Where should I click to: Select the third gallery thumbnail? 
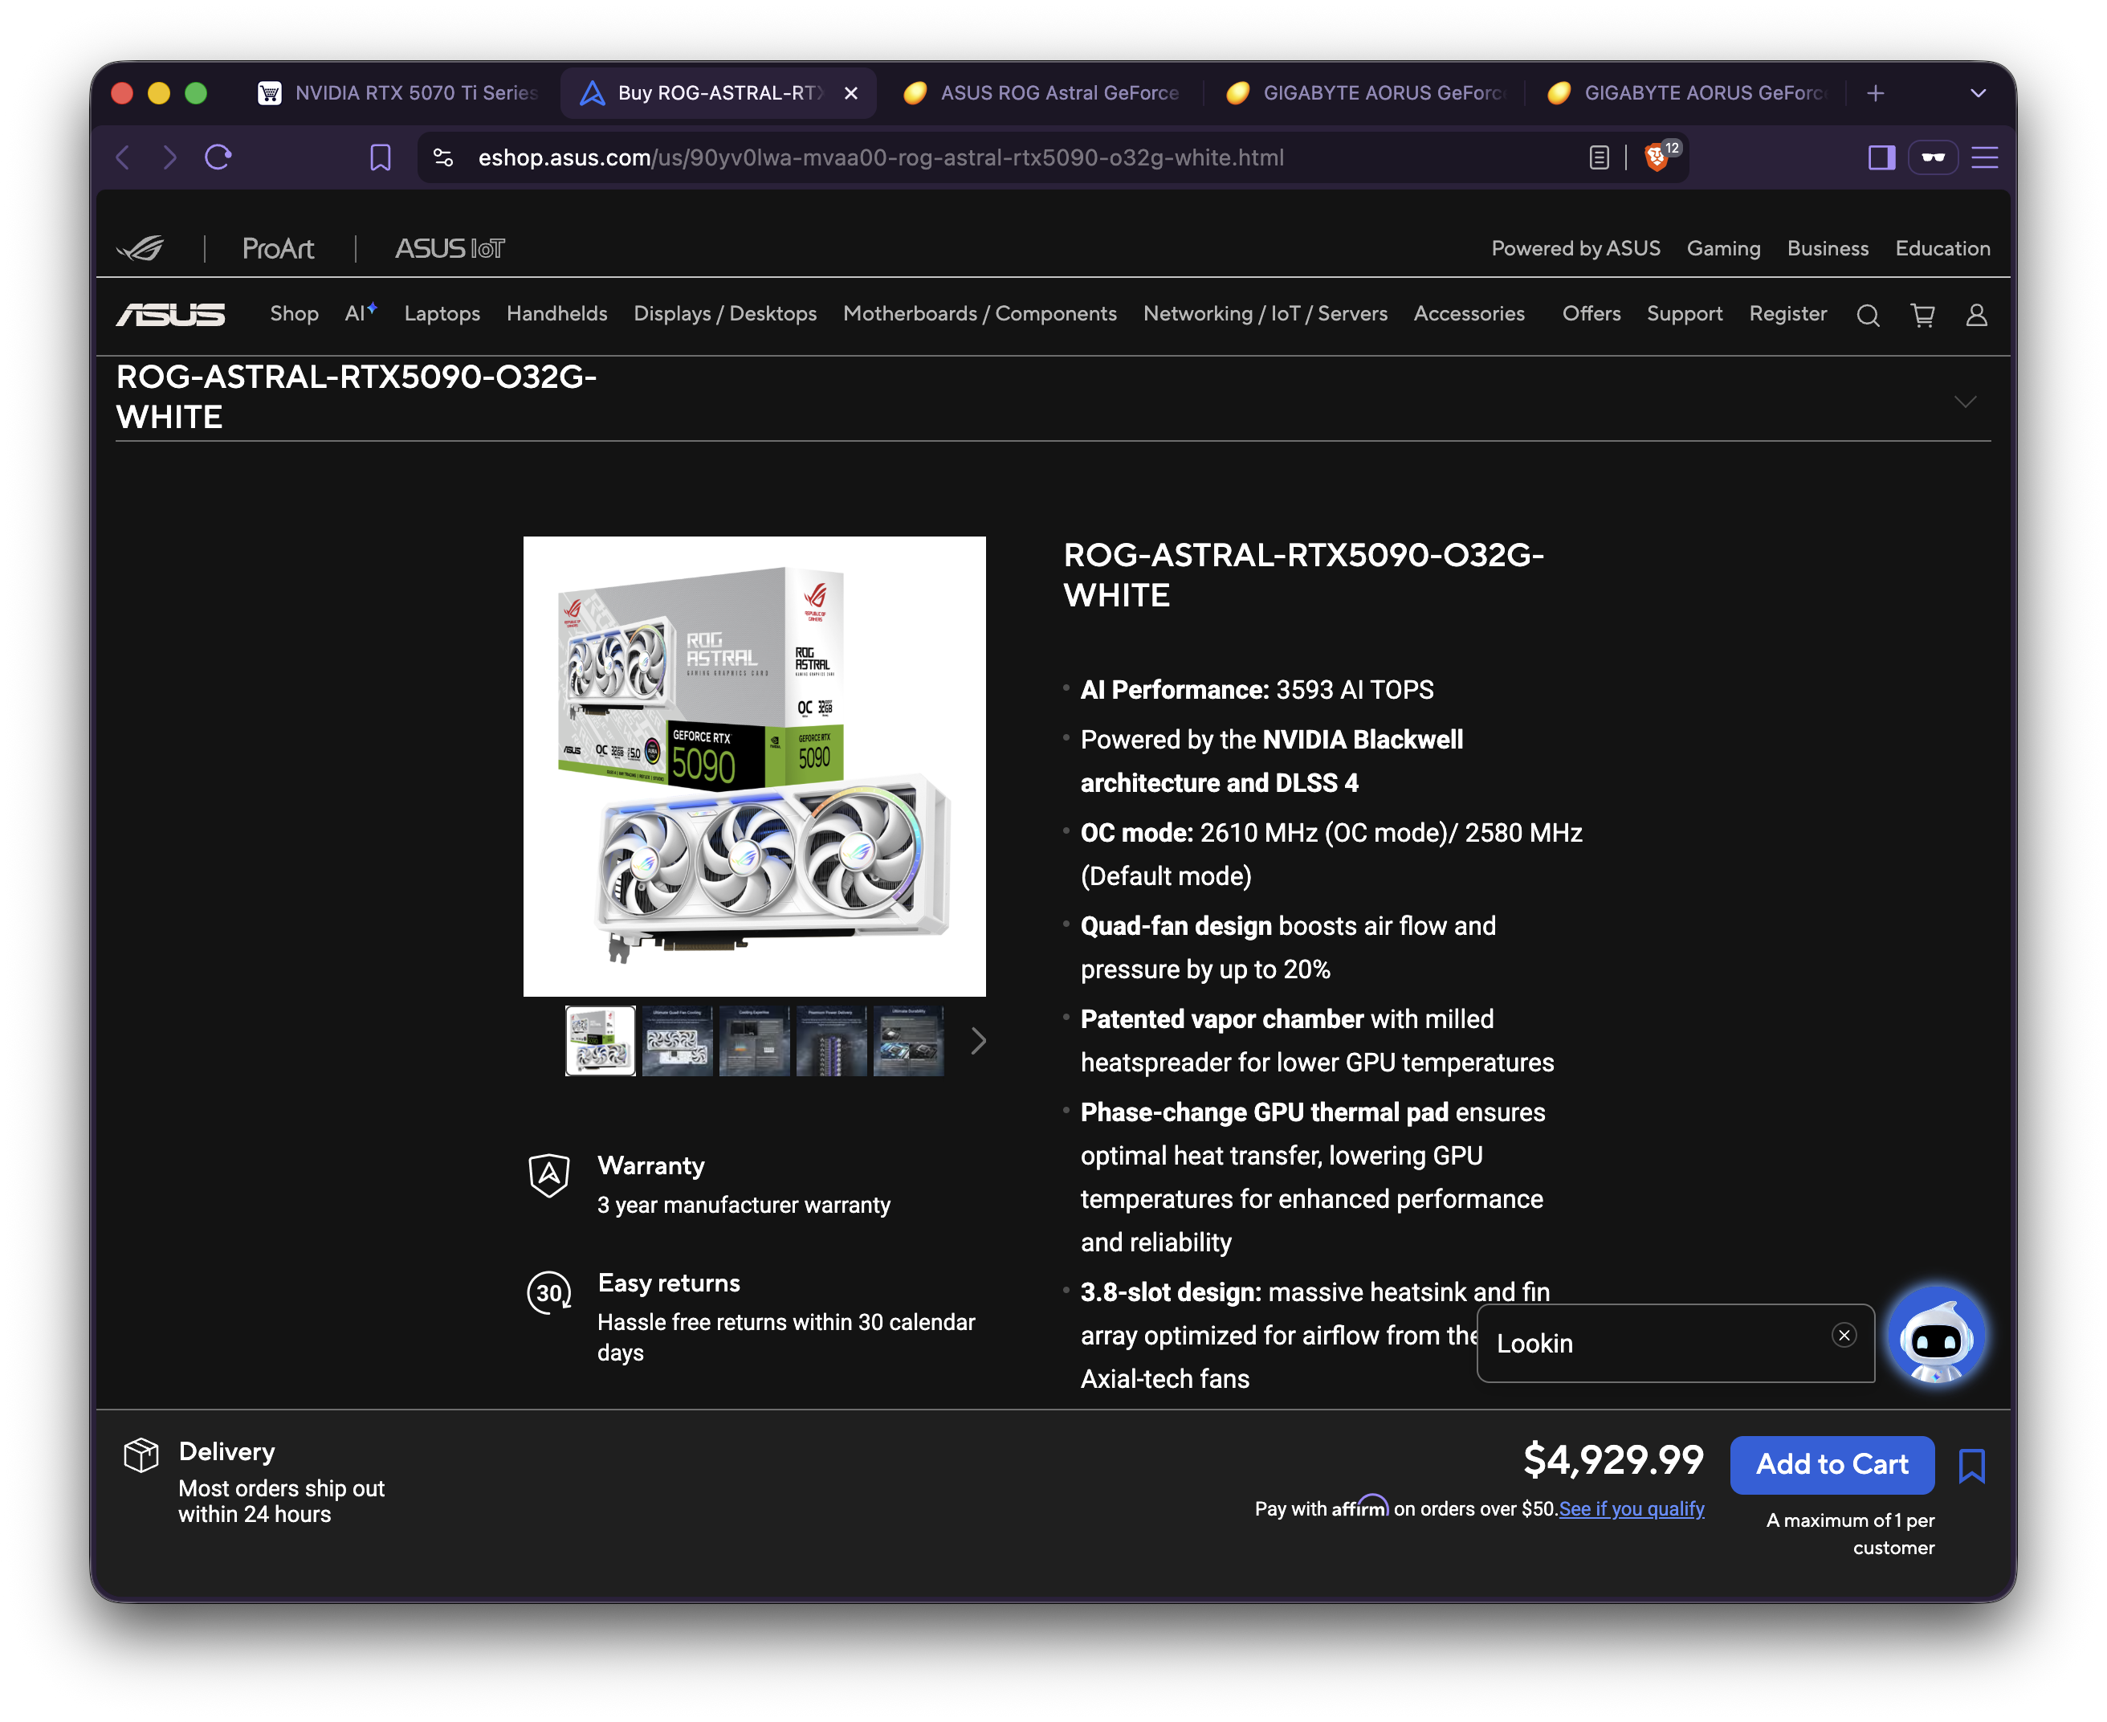click(755, 1041)
